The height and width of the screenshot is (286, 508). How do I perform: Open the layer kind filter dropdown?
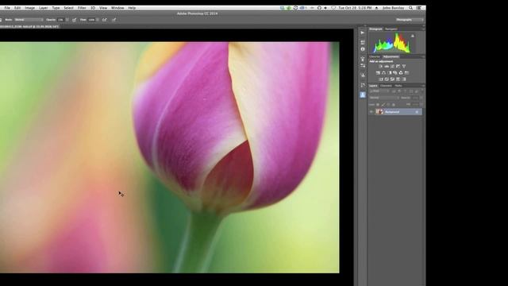click(x=379, y=91)
